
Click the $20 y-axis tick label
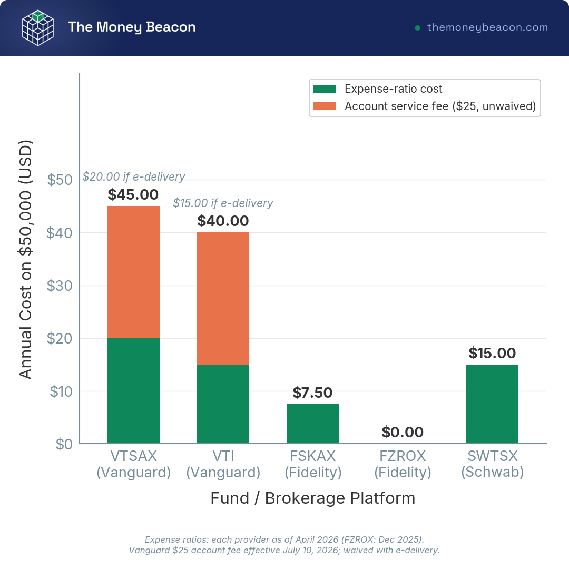[x=60, y=339]
